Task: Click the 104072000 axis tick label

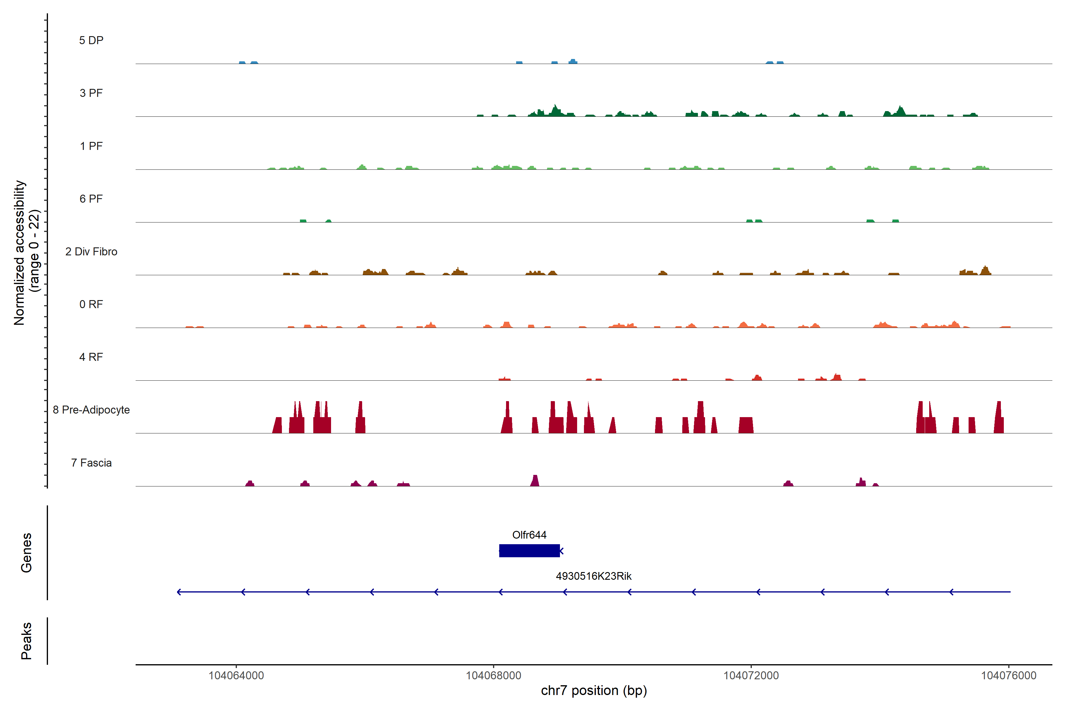Action: pos(751,675)
